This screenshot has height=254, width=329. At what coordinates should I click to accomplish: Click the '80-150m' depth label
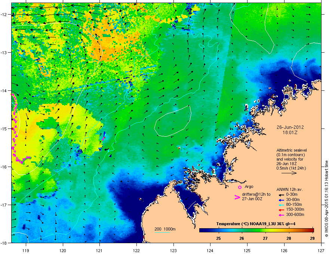click(x=294, y=205)
